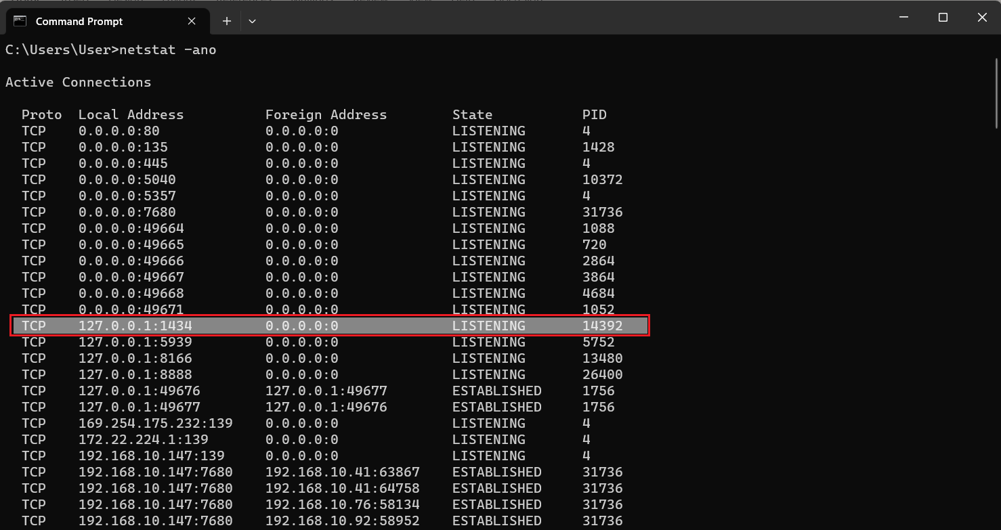Click local address 0.0.0.0:445
1001x530 pixels.
point(123,163)
